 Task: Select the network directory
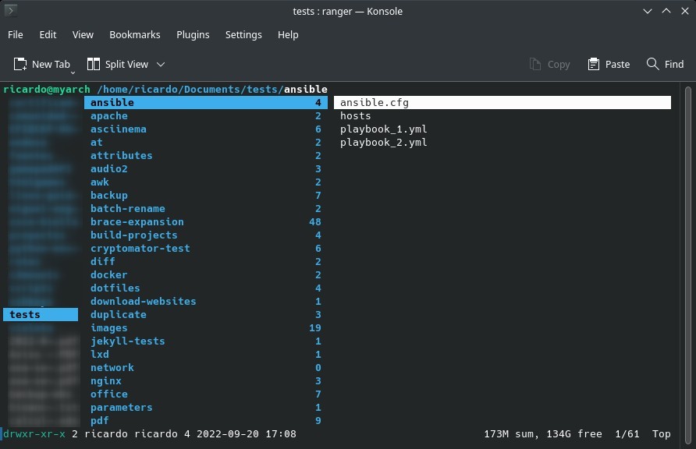coord(206,368)
